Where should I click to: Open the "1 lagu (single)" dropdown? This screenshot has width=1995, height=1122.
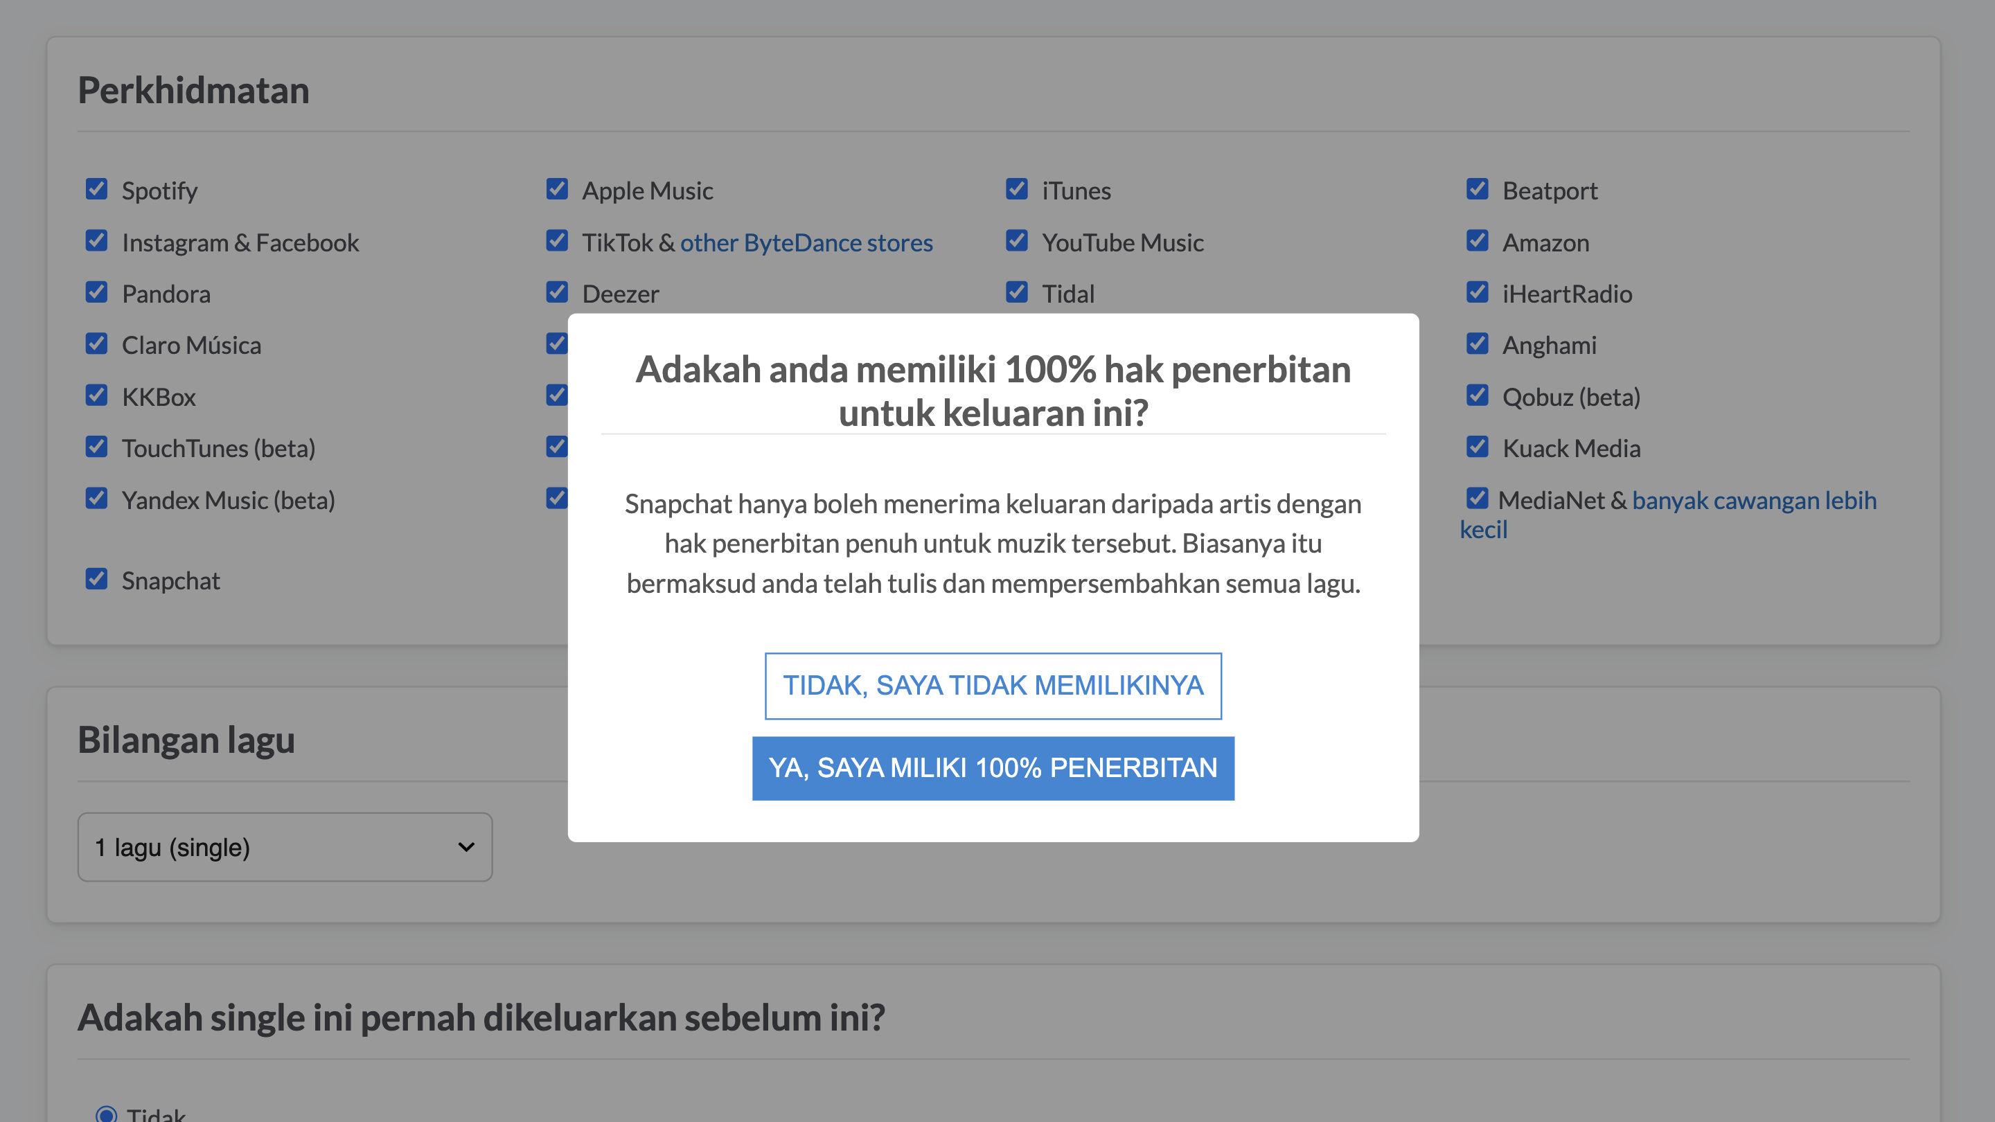click(285, 847)
